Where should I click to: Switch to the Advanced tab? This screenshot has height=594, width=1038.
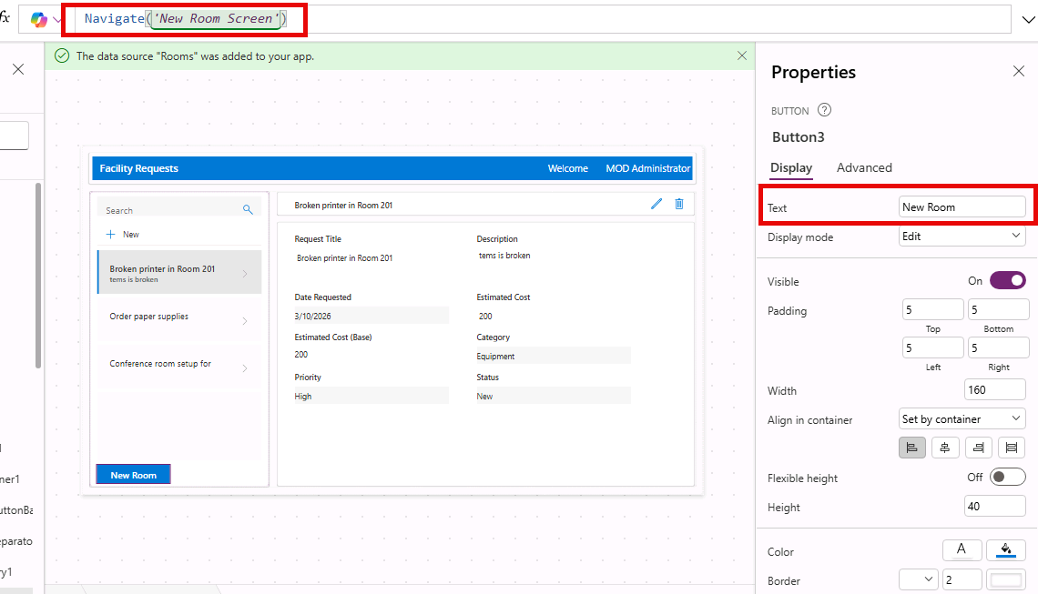click(x=863, y=167)
